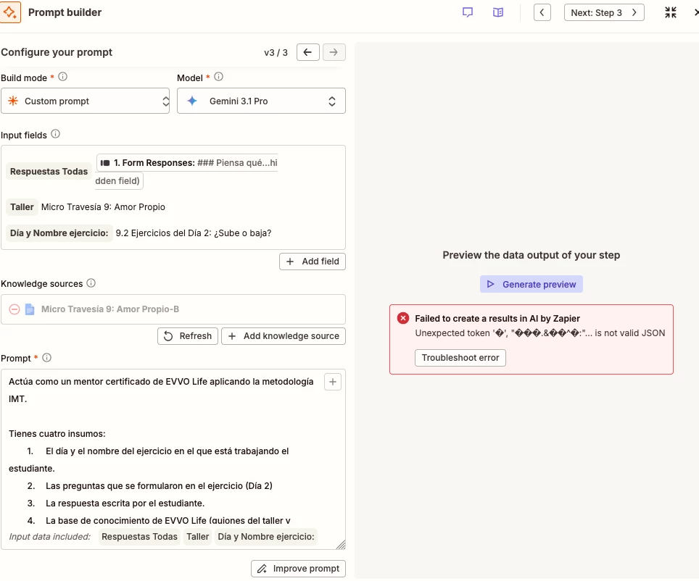Click the Improve prompt button
Screen dimensions: 699x581
298,569
